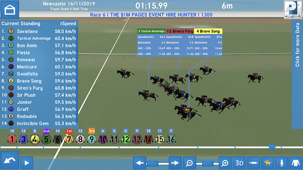
Task: Switch to 3D view mode
Action: point(239,163)
